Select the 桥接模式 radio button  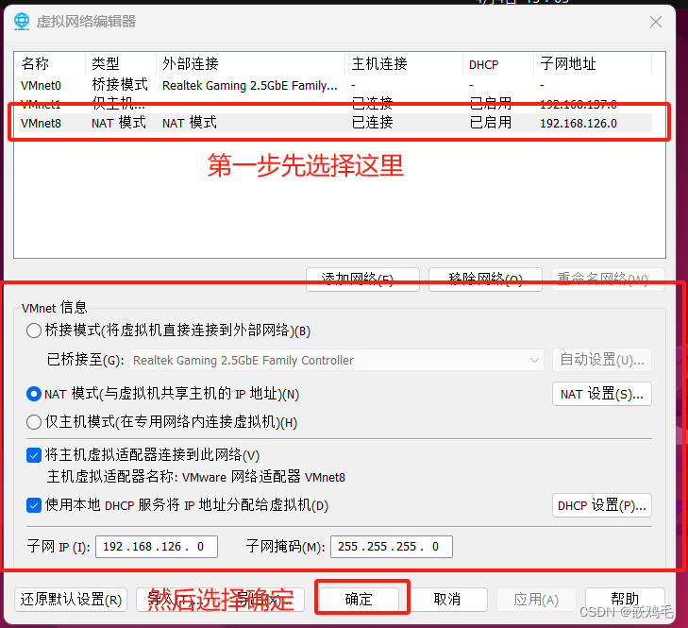click(34, 331)
